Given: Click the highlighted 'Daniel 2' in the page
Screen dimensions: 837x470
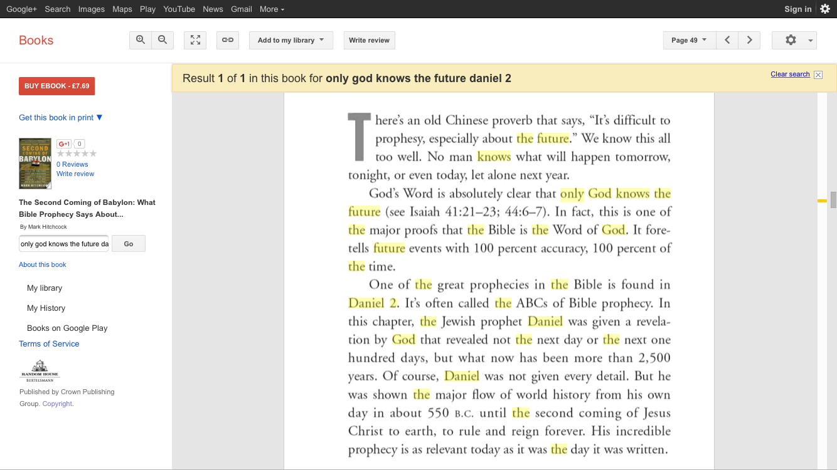Looking at the screenshot, I should pos(373,303).
